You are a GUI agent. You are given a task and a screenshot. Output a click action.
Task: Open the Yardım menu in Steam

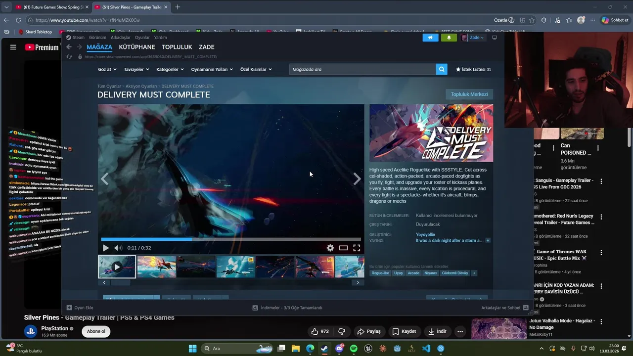click(160, 38)
